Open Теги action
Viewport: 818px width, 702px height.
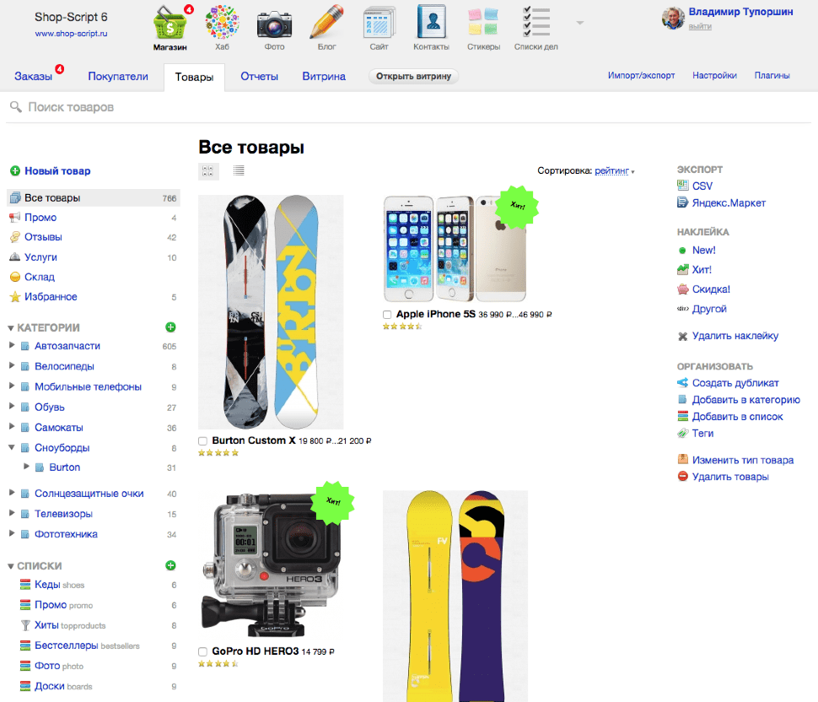coord(702,433)
